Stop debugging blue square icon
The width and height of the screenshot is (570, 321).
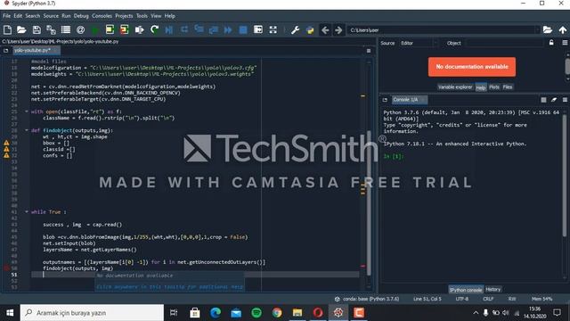click(243, 29)
